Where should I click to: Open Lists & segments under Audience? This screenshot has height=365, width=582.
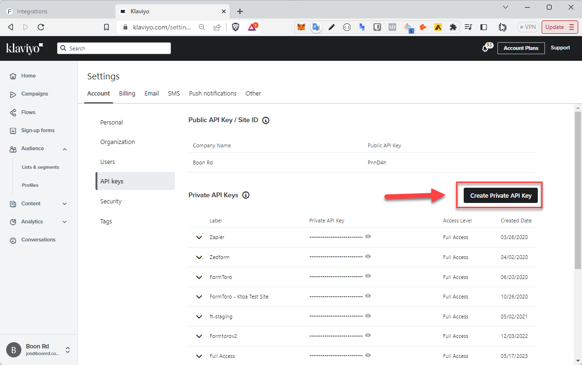pos(40,167)
